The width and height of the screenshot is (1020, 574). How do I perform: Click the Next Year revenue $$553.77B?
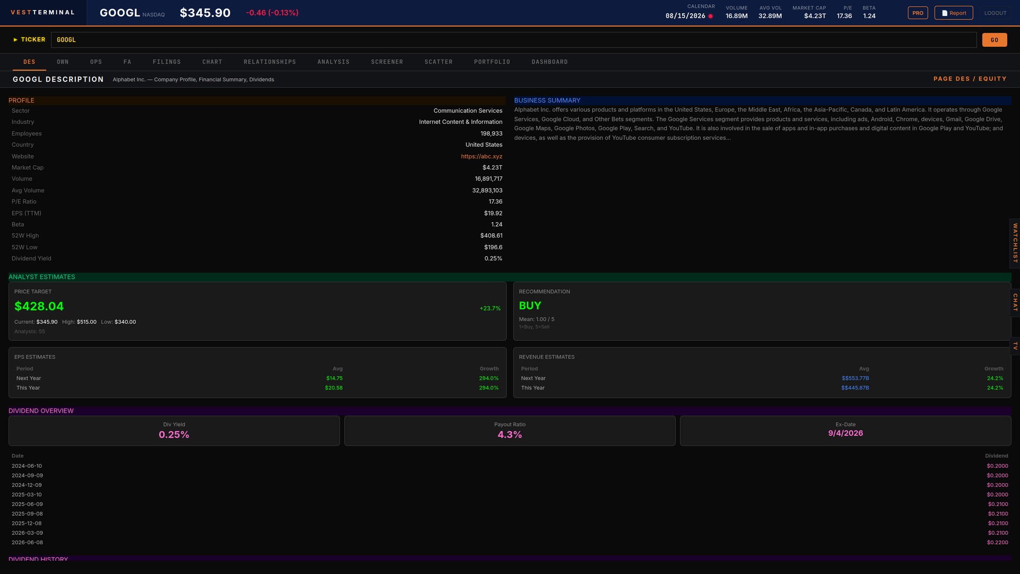pos(855,378)
